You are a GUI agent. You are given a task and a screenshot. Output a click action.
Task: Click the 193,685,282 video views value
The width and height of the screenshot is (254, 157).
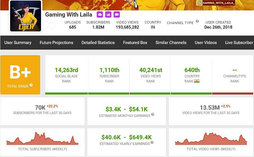[127, 27]
